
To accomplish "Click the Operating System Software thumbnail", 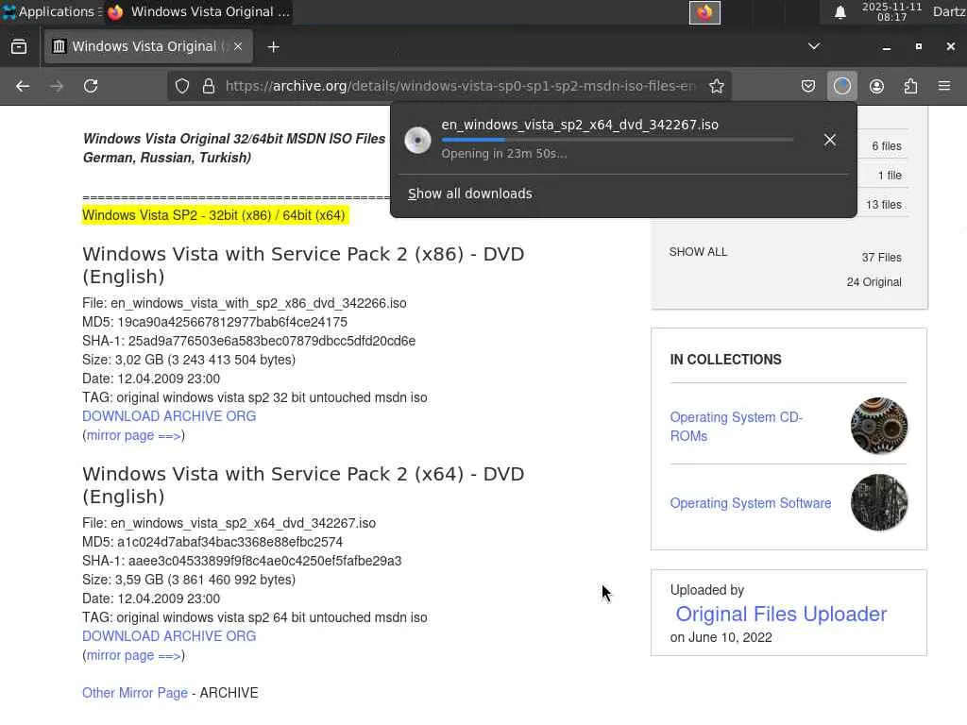I will coord(879,502).
